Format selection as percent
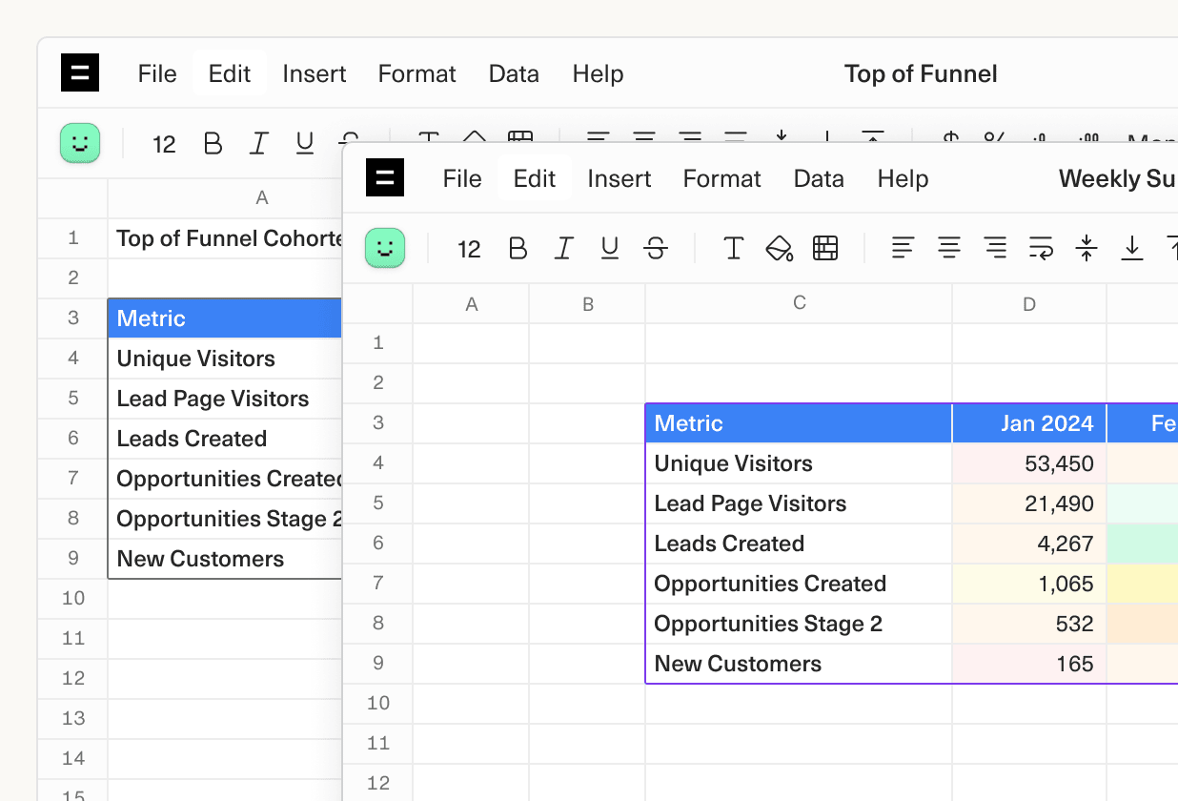This screenshot has height=801, width=1178. [x=994, y=143]
